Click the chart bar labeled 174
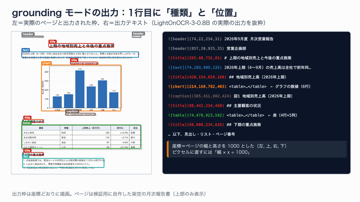360x202 pixels. tap(114, 100)
